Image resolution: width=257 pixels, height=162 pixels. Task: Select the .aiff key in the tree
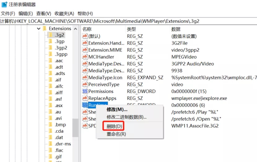coord(59,93)
